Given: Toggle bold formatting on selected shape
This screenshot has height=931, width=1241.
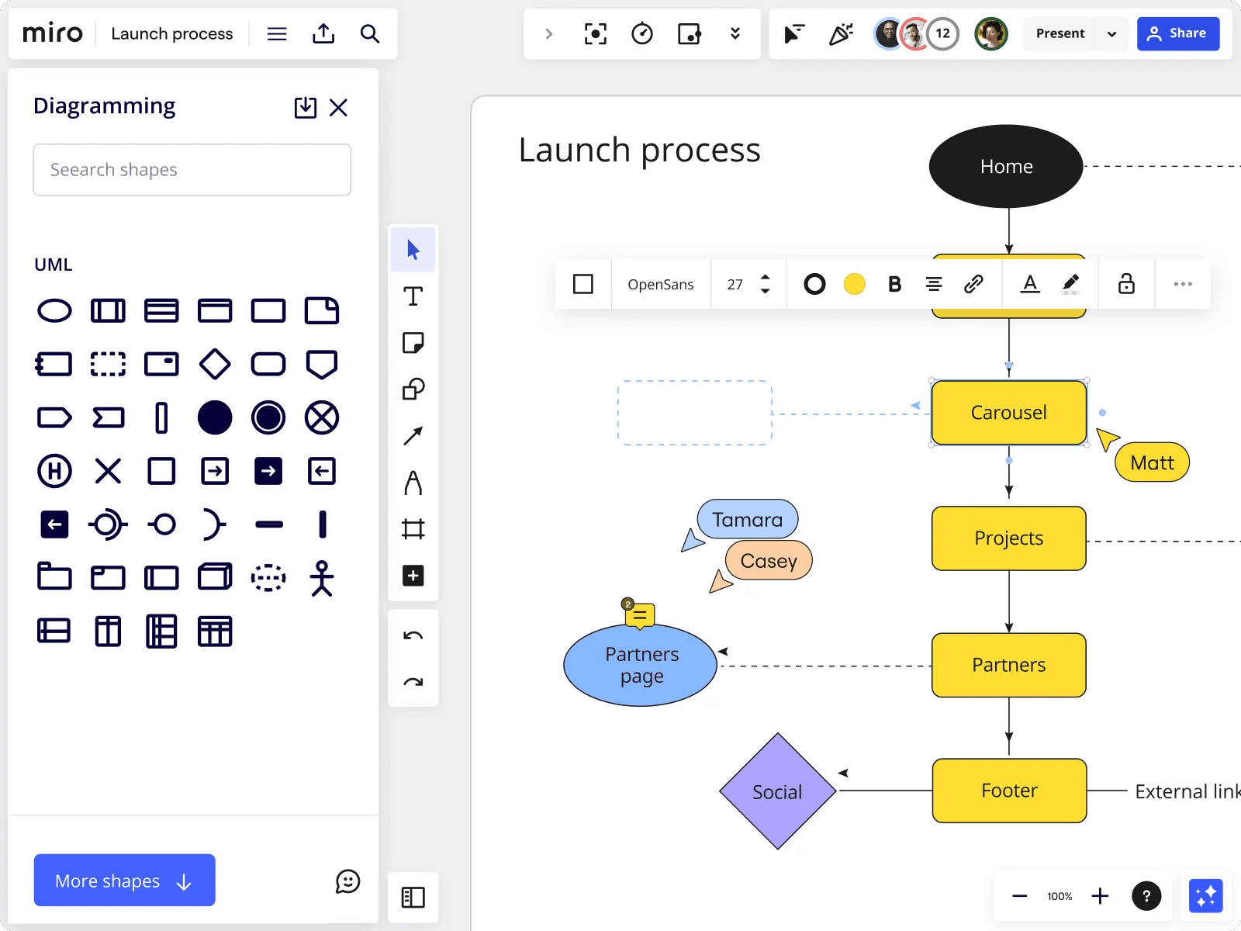Looking at the screenshot, I should [x=894, y=285].
